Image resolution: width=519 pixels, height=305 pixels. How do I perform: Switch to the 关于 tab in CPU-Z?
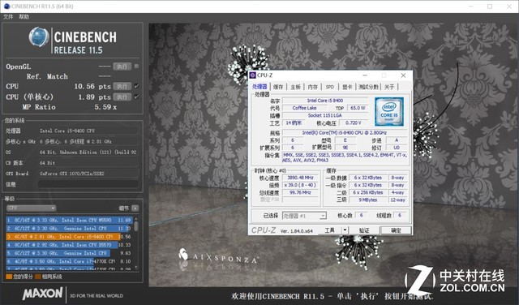[389, 87]
